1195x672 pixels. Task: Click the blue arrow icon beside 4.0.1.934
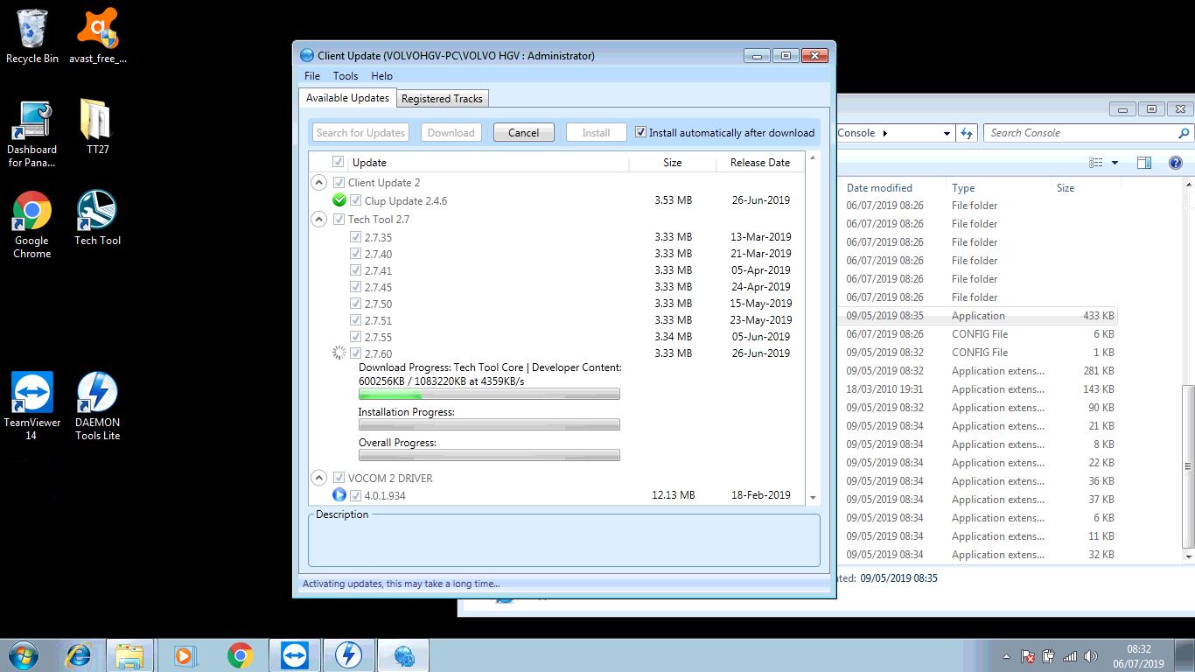click(339, 495)
